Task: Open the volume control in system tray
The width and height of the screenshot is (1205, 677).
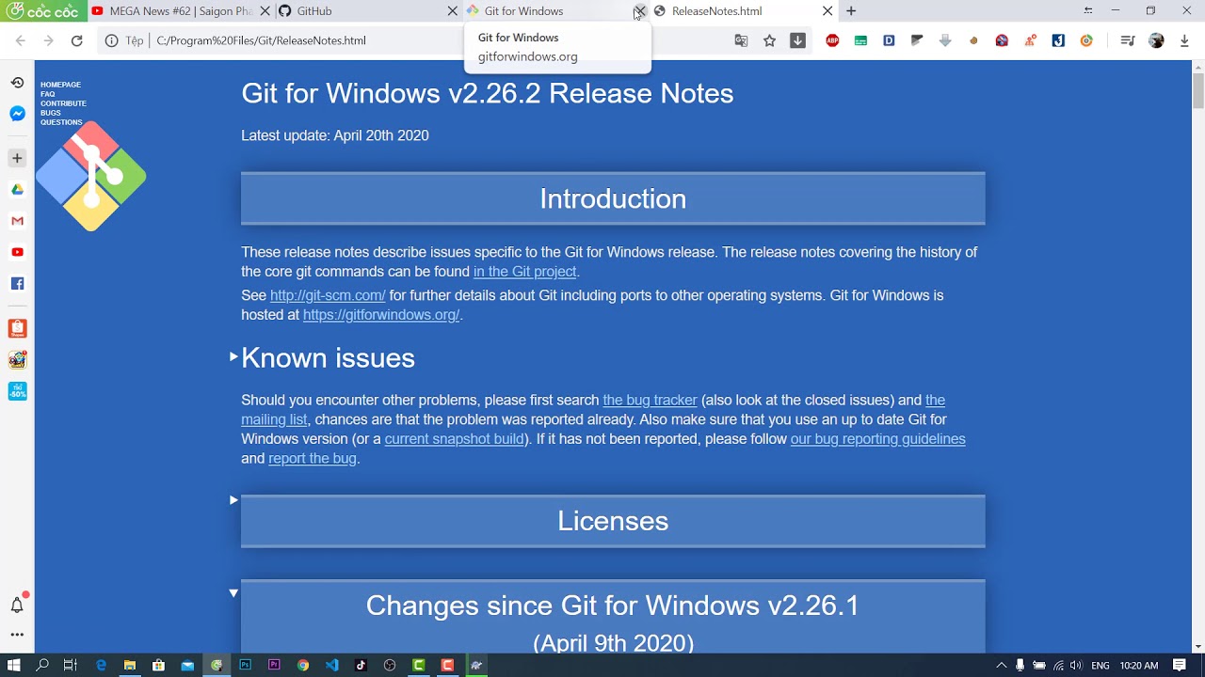Action: (x=1076, y=665)
